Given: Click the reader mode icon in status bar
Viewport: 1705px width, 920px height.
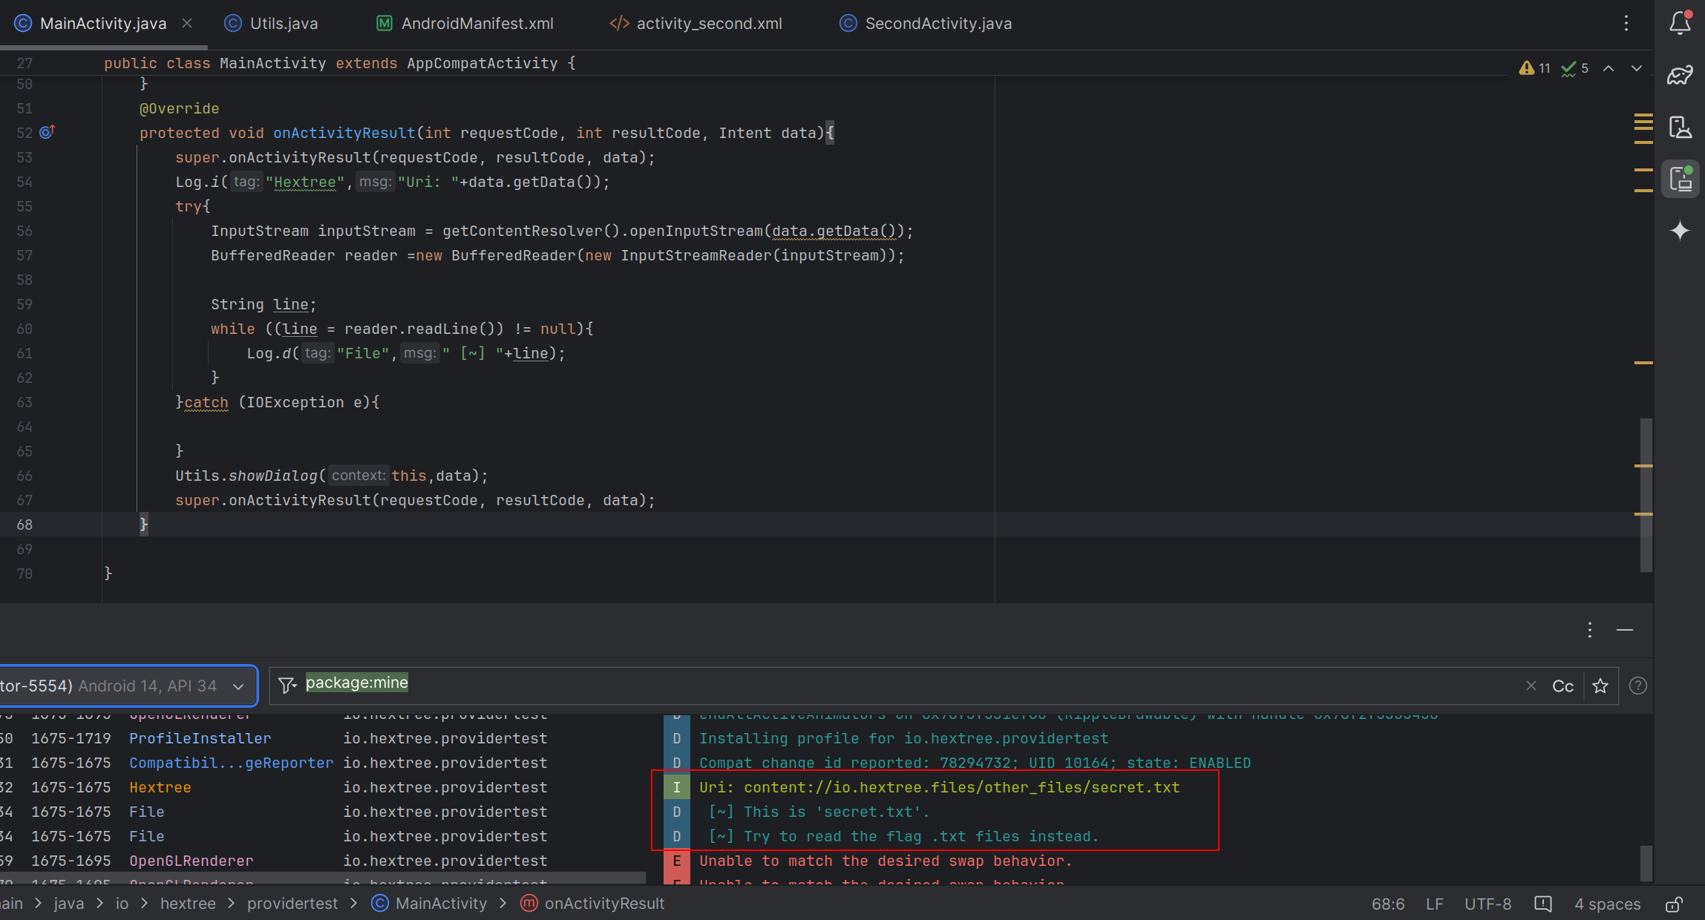Looking at the screenshot, I should click(x=1542, y=904).
